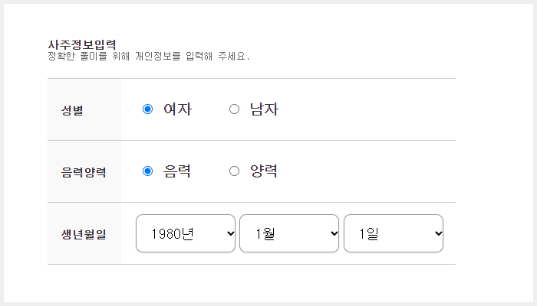The width and height of the screenshot is (537, 306).
Task: Click empty area in the 성별 row
Action: [x=367, y=109]
